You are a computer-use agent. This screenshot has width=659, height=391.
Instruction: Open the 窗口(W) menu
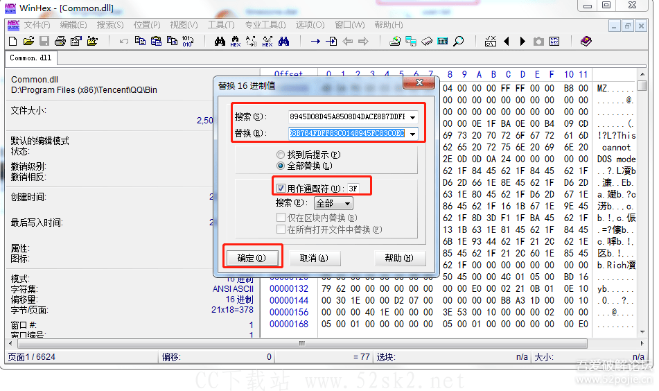[x=350, y=25]
